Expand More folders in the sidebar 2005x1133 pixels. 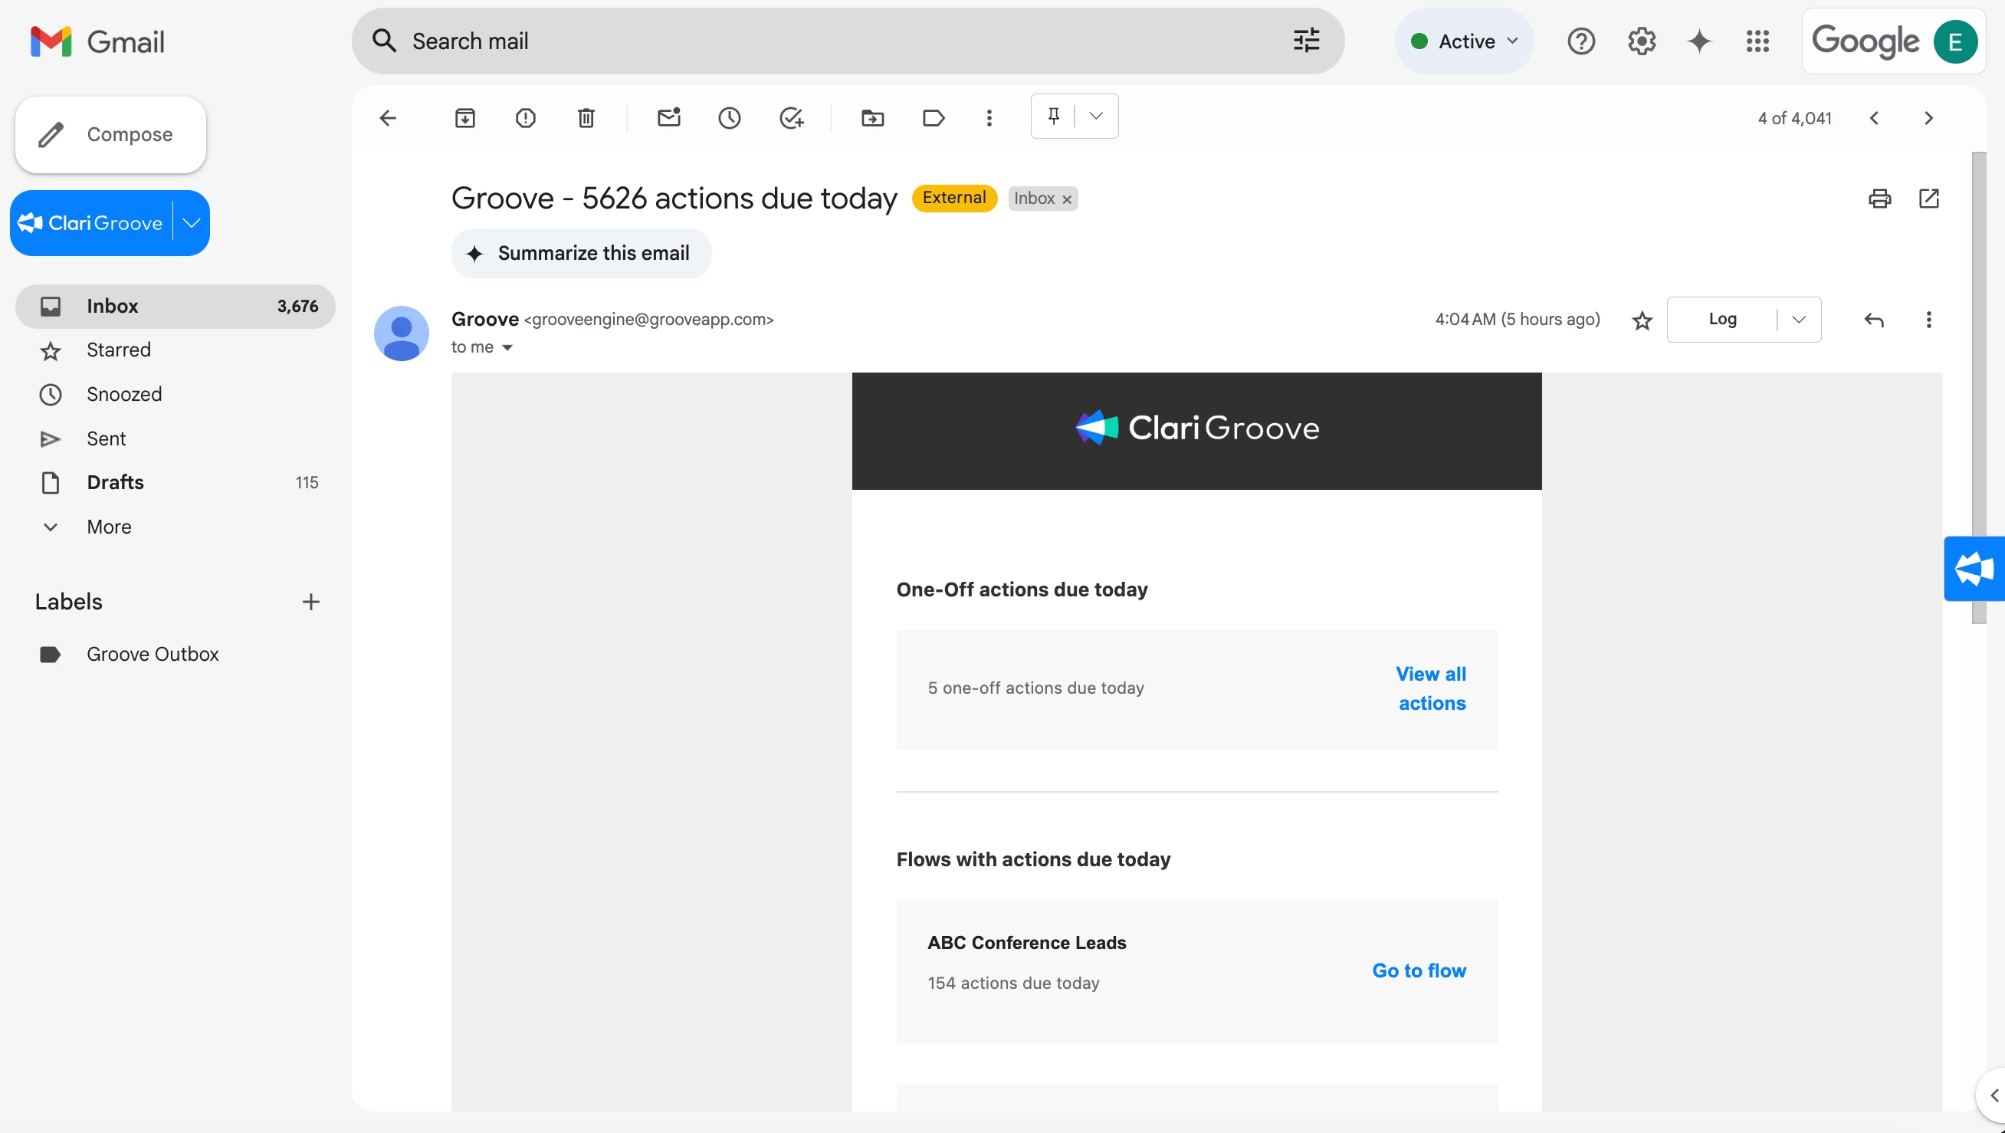[x=175, y=527]
